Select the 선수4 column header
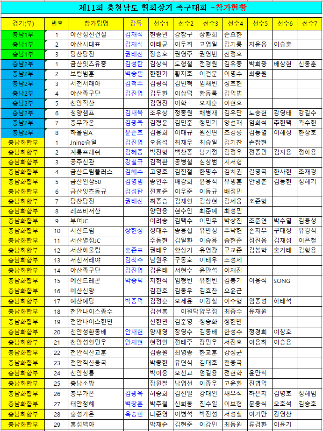 pos(235,24)
